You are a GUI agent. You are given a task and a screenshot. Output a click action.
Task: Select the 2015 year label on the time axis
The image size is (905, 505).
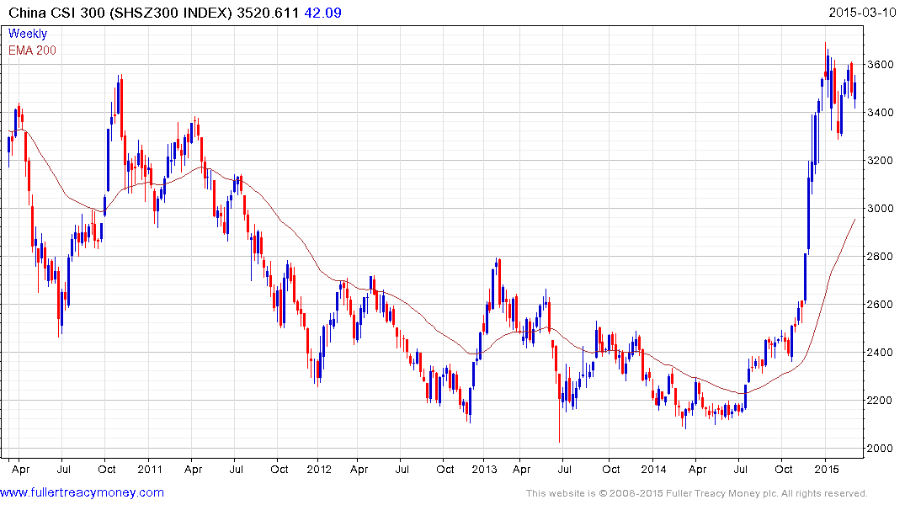[827, 469]
